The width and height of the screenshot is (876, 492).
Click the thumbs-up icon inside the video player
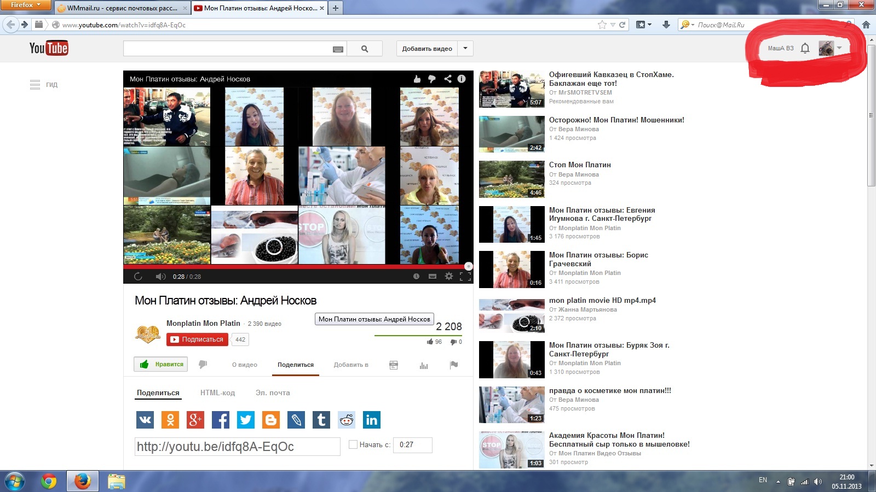pos(417,79)
